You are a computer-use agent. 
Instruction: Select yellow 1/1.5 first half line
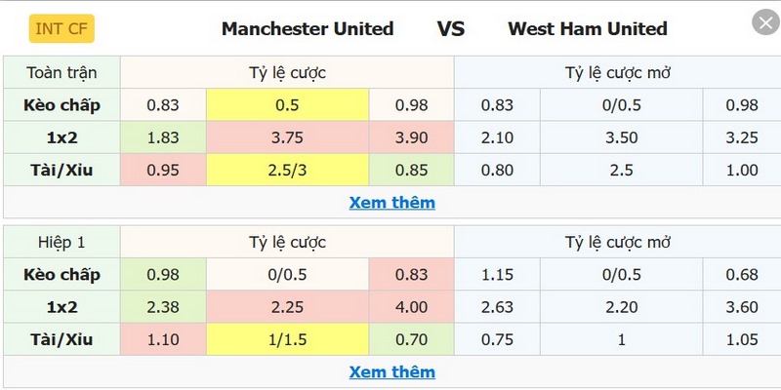[287, 339]
